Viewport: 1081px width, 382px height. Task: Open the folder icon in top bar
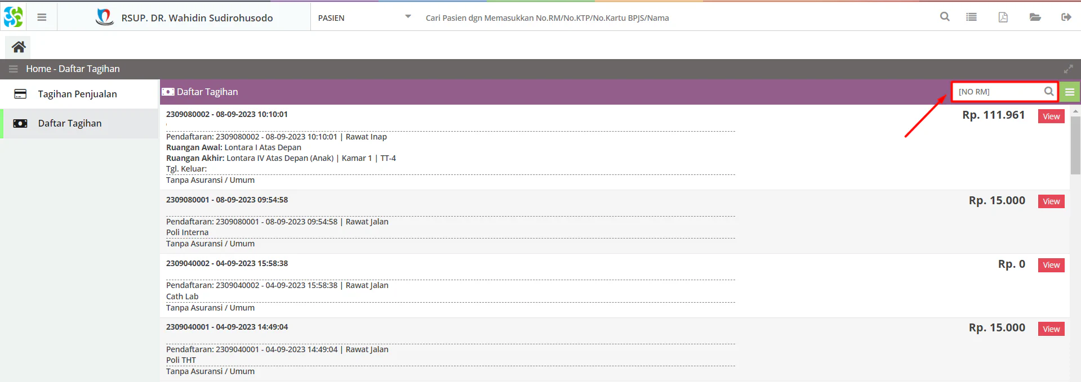click(1035, 17)
